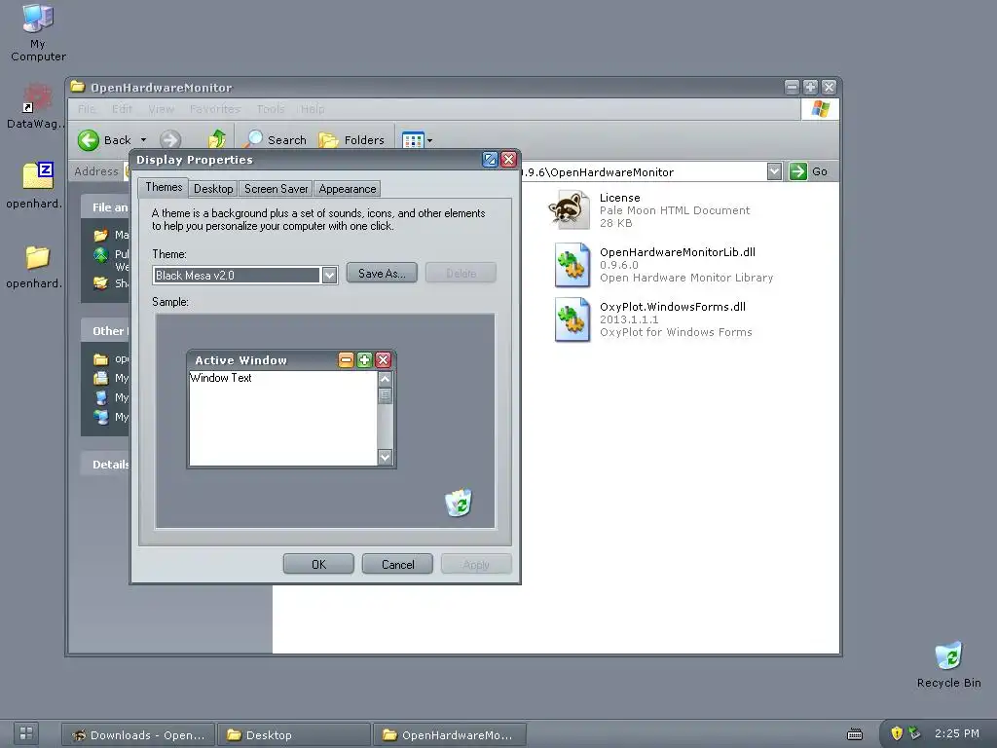
Task: Open the openhard zip archive icon on desktop
Action: 38,176
